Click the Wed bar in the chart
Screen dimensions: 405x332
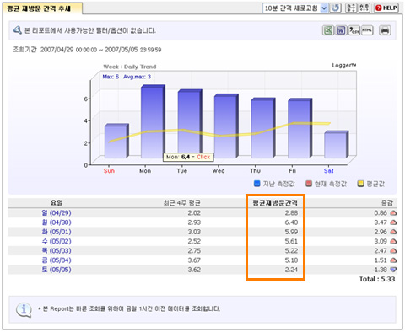click(x=226, y=126)
